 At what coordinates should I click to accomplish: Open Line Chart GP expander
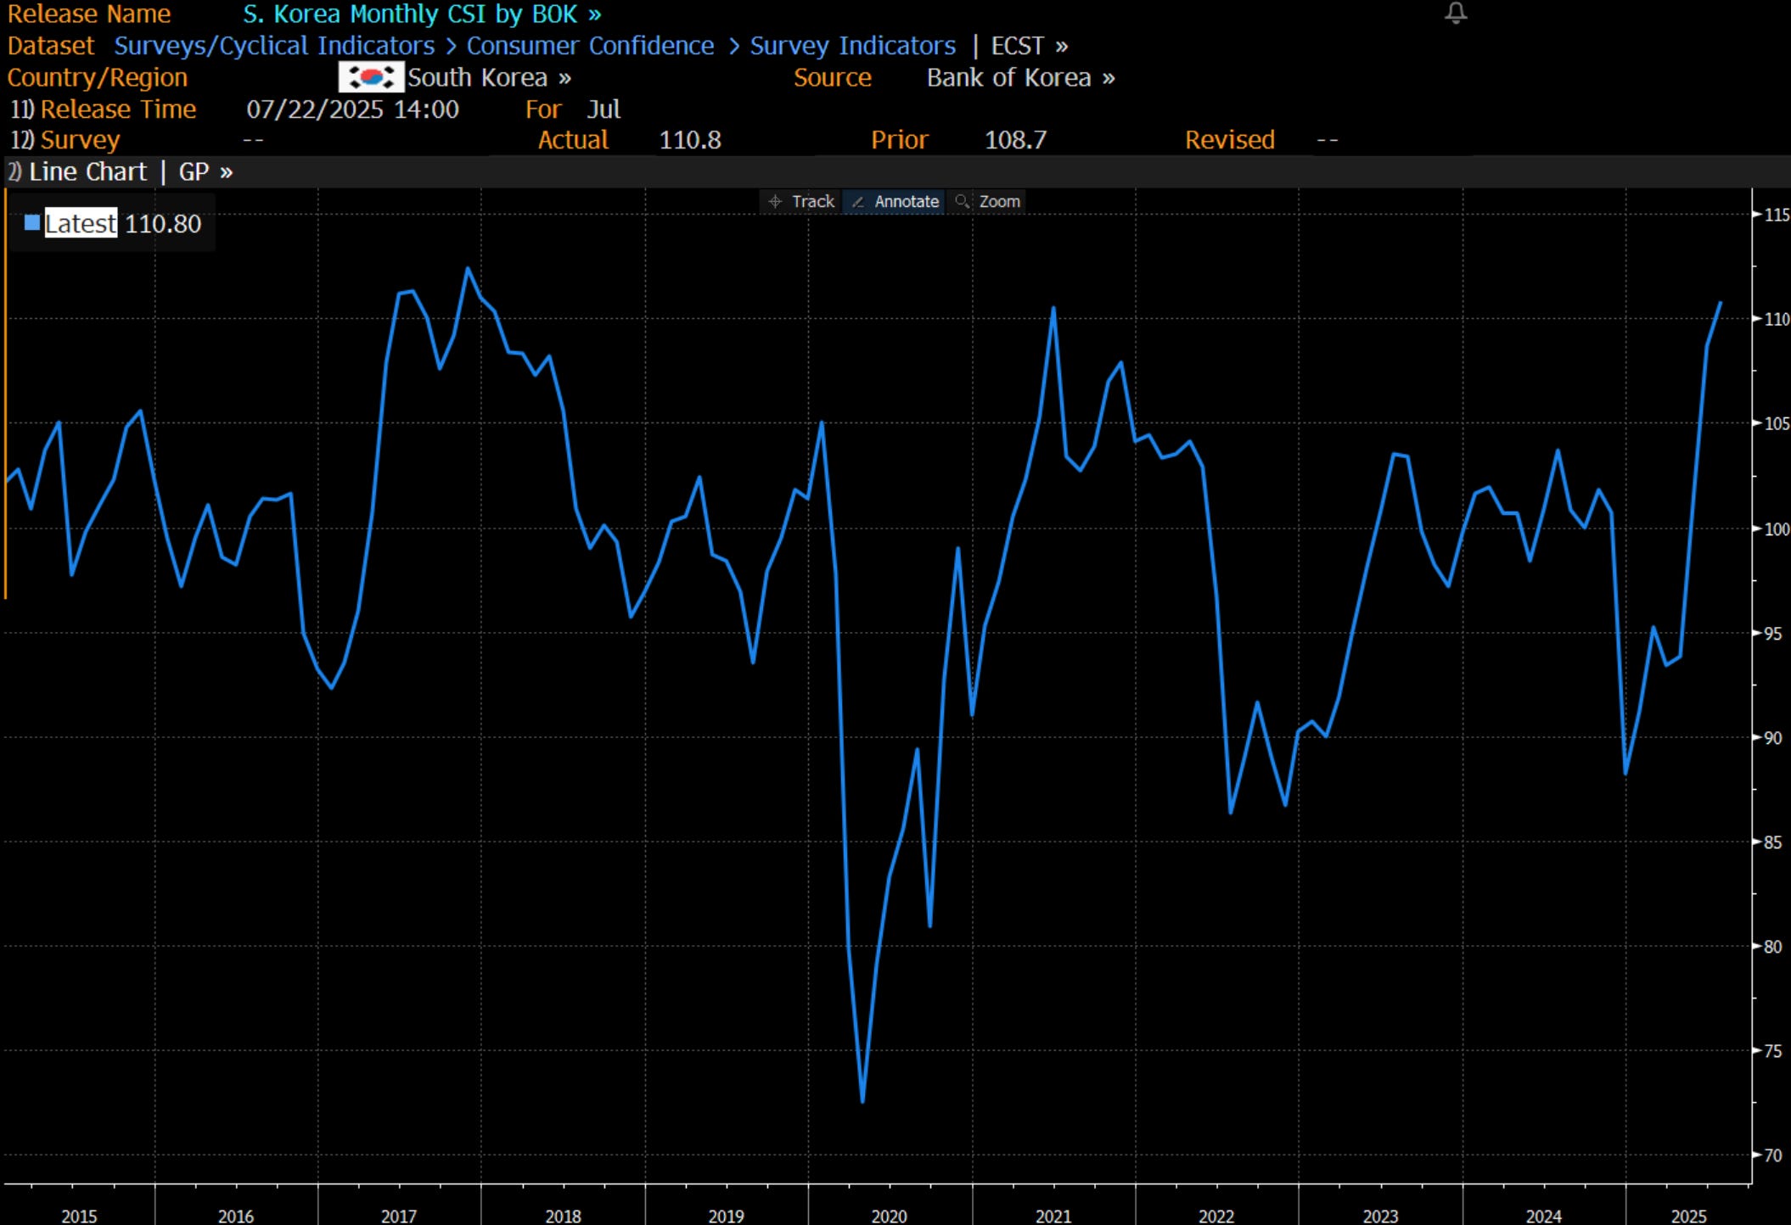pos(130,172)
